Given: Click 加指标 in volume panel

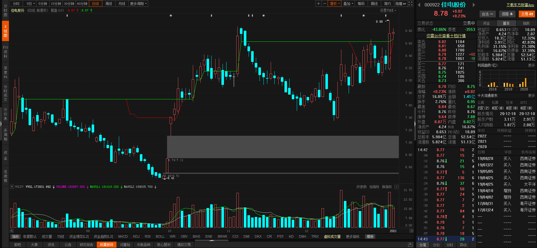Looking at the screenshot, I should 374,187.
